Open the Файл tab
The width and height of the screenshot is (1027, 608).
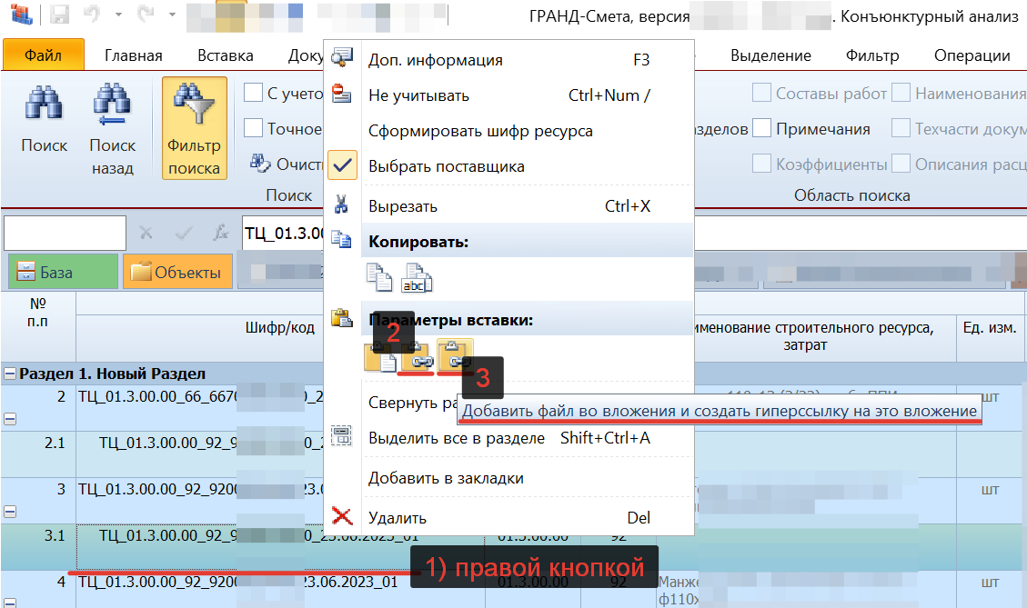(44, 55)
